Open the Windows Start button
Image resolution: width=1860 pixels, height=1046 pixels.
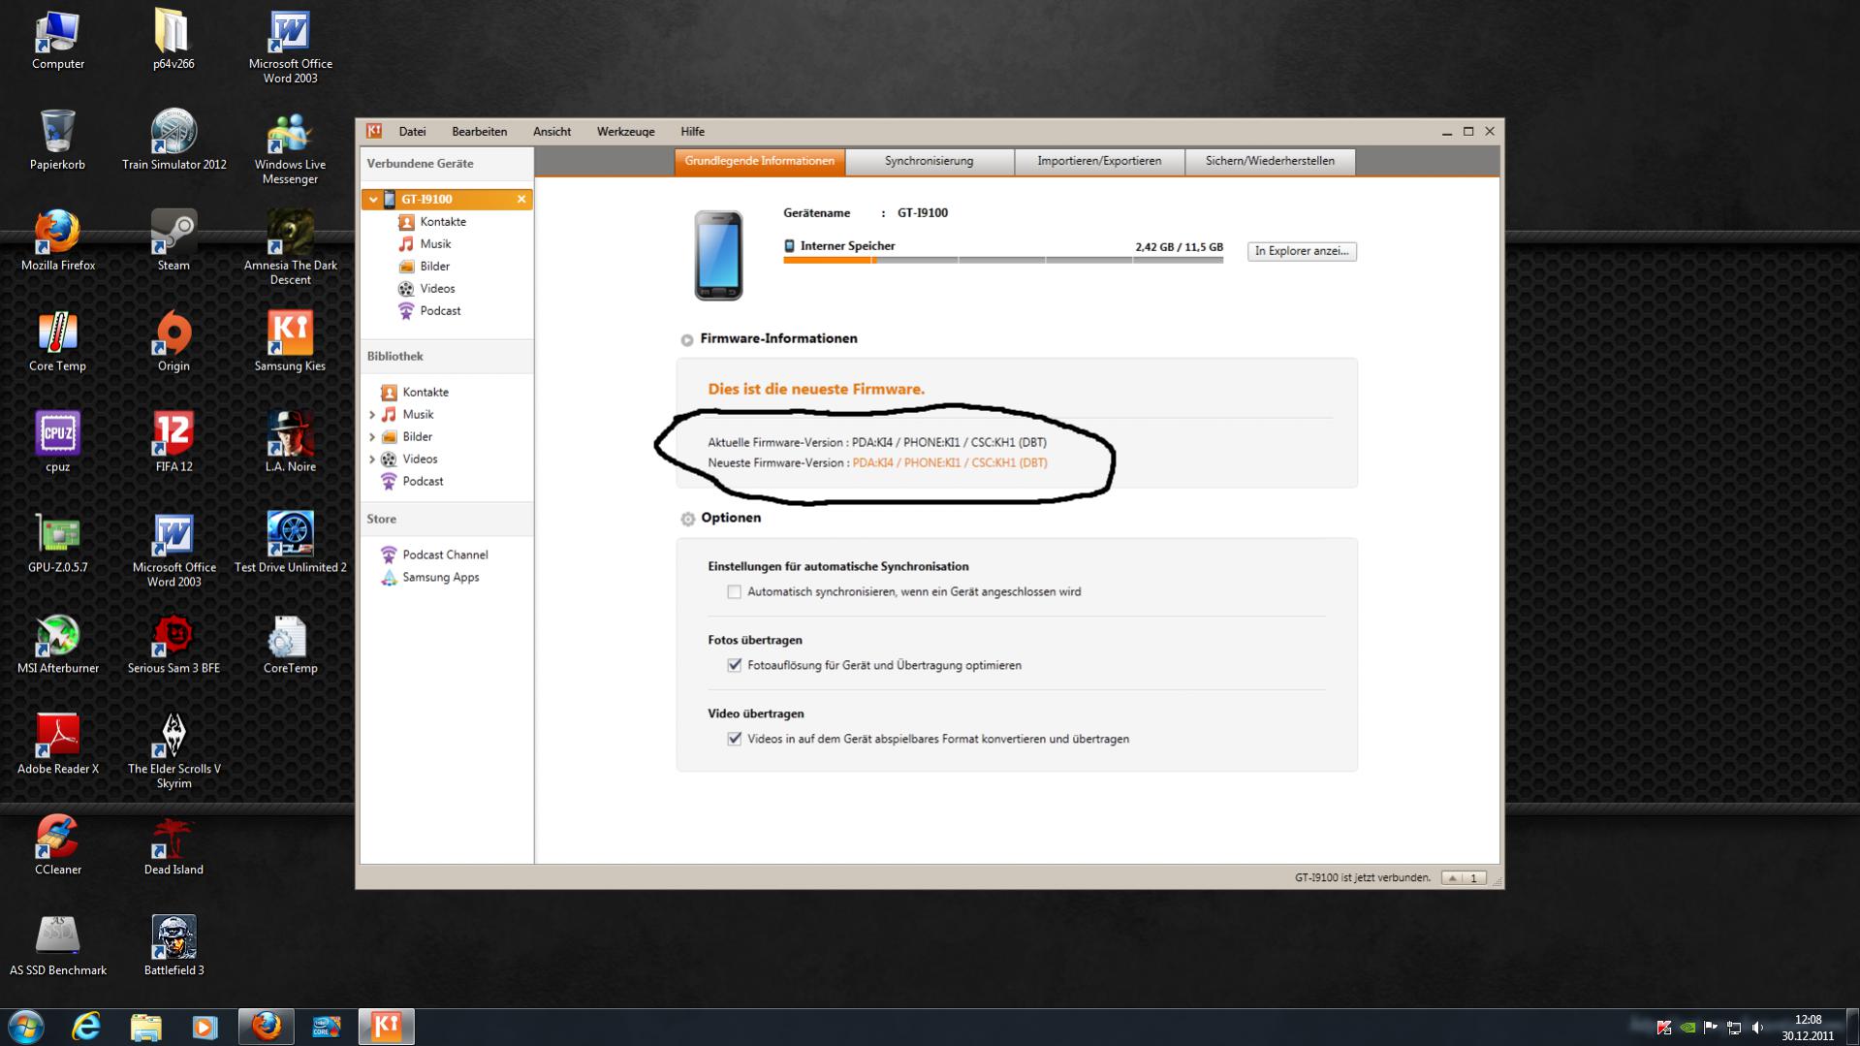(x=26, y=1027)
